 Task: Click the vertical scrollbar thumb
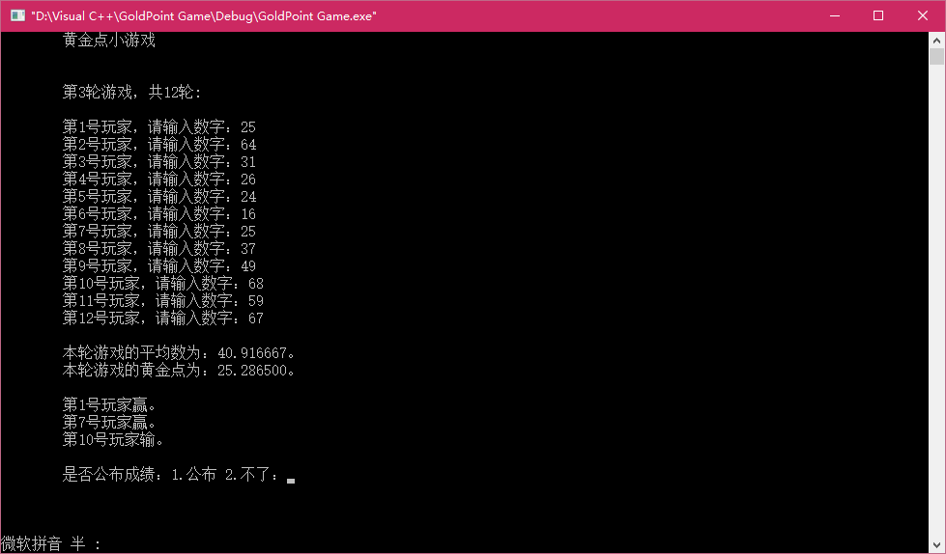[x=936, y=57]
